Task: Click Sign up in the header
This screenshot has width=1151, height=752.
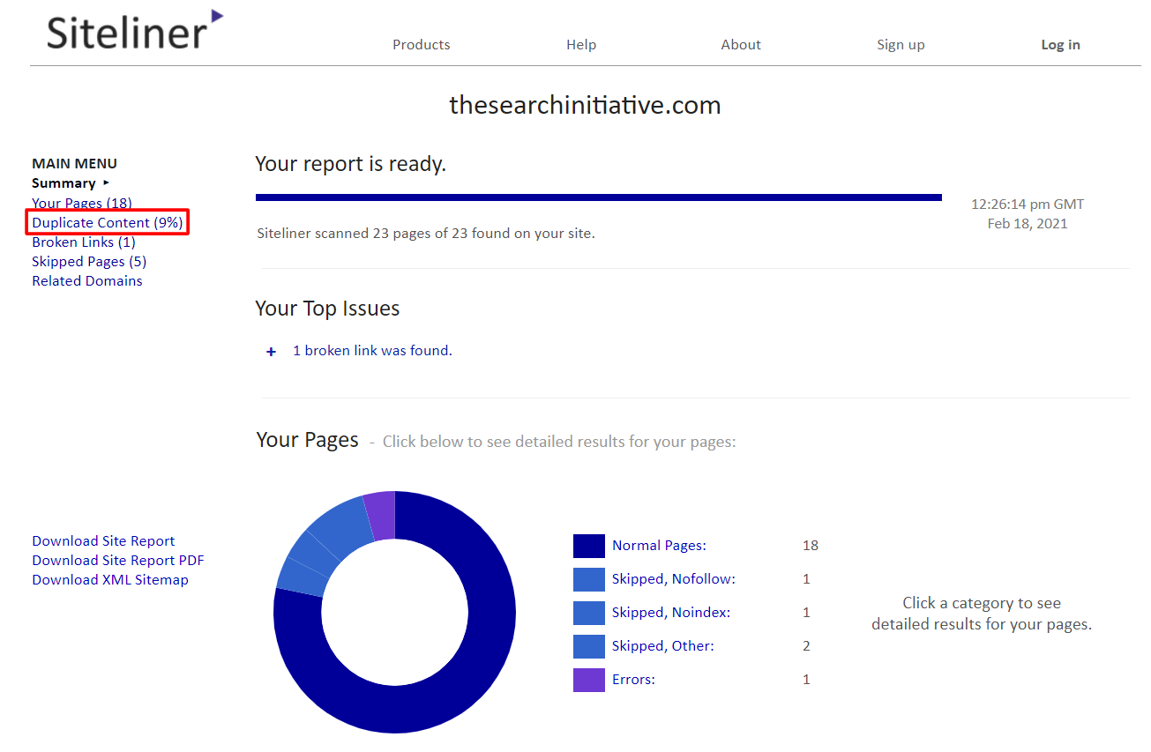Action: (901, 45)
